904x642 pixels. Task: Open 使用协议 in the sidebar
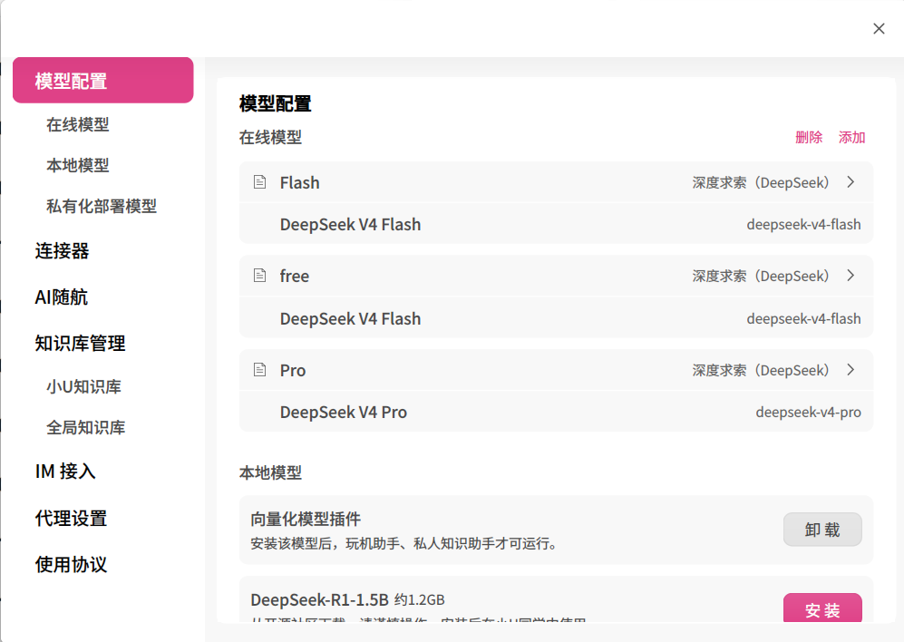(x=71, y=564)
